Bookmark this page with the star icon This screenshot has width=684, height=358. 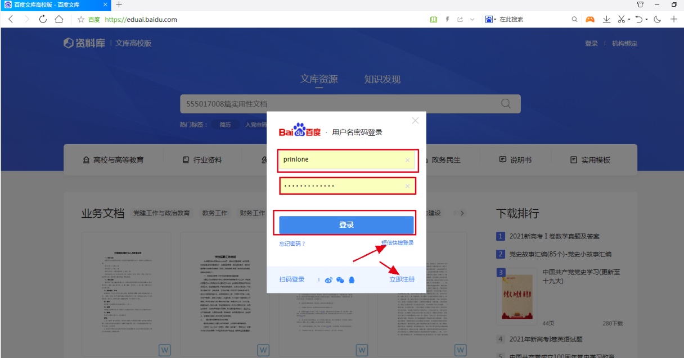point(81,20)
